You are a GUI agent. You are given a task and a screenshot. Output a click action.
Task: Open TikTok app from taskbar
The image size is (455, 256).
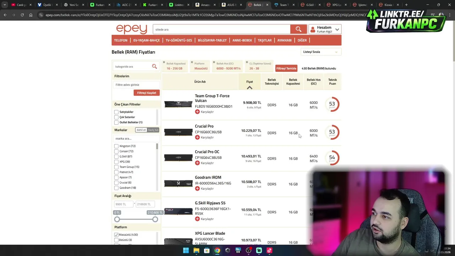(269, 250)
